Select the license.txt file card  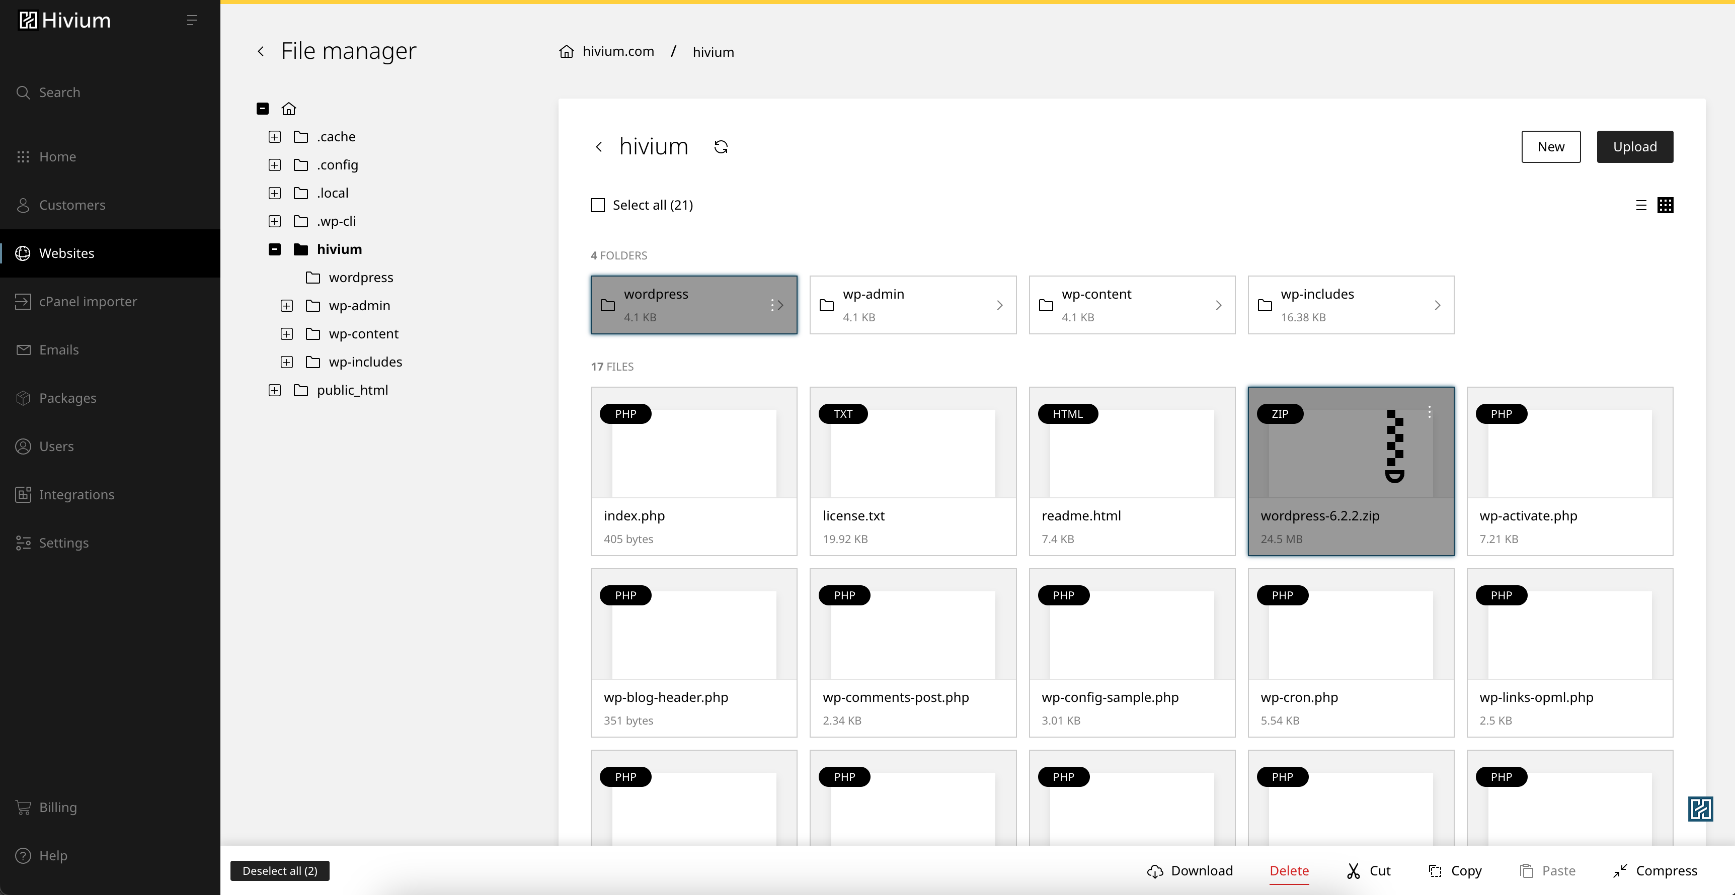[913, 471]
